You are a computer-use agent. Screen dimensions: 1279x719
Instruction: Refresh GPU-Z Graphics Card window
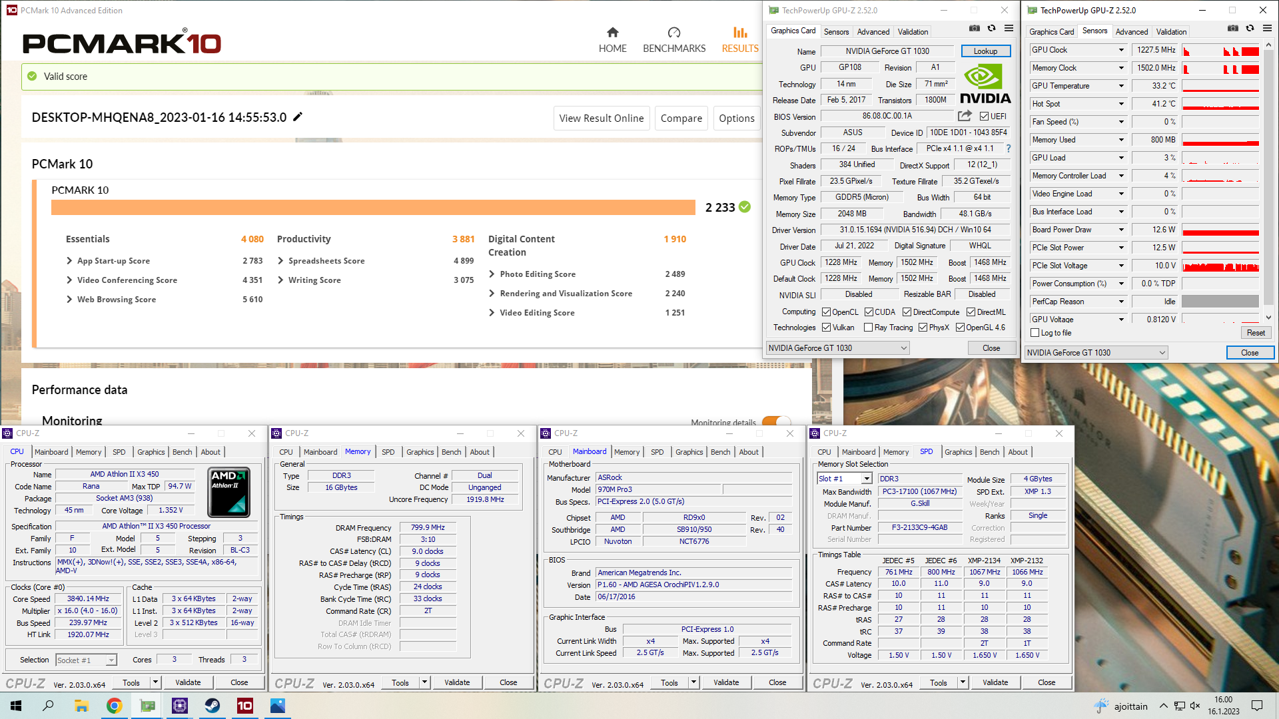click(991, 29)
